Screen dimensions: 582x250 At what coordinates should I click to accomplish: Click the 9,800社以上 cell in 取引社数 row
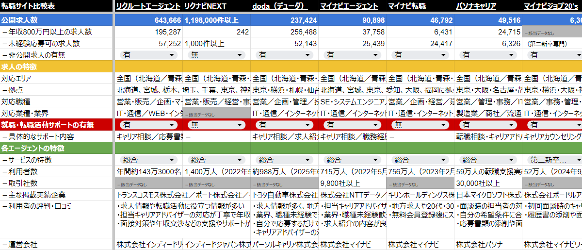click(352, 183)
